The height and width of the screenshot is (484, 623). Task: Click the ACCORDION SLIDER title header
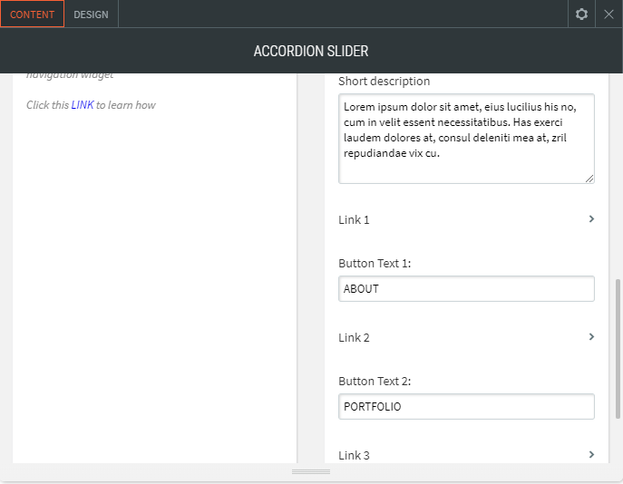click(311, 52)
